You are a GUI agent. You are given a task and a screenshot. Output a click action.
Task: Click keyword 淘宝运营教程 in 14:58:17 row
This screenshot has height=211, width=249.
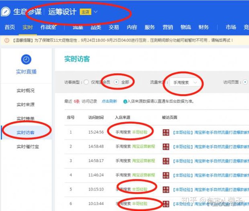(x=143, y=161)
